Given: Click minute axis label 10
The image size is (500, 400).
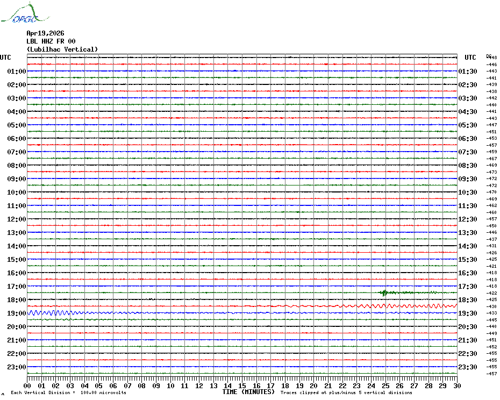Looking at the screenshot, I should [170, 385].
